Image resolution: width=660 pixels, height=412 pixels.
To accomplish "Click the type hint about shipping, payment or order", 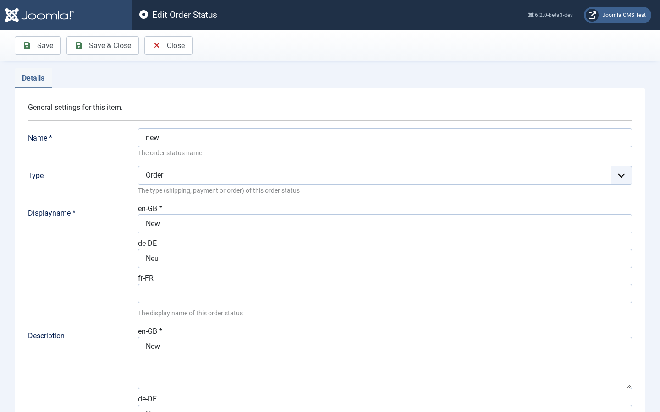I will (219, 190).
